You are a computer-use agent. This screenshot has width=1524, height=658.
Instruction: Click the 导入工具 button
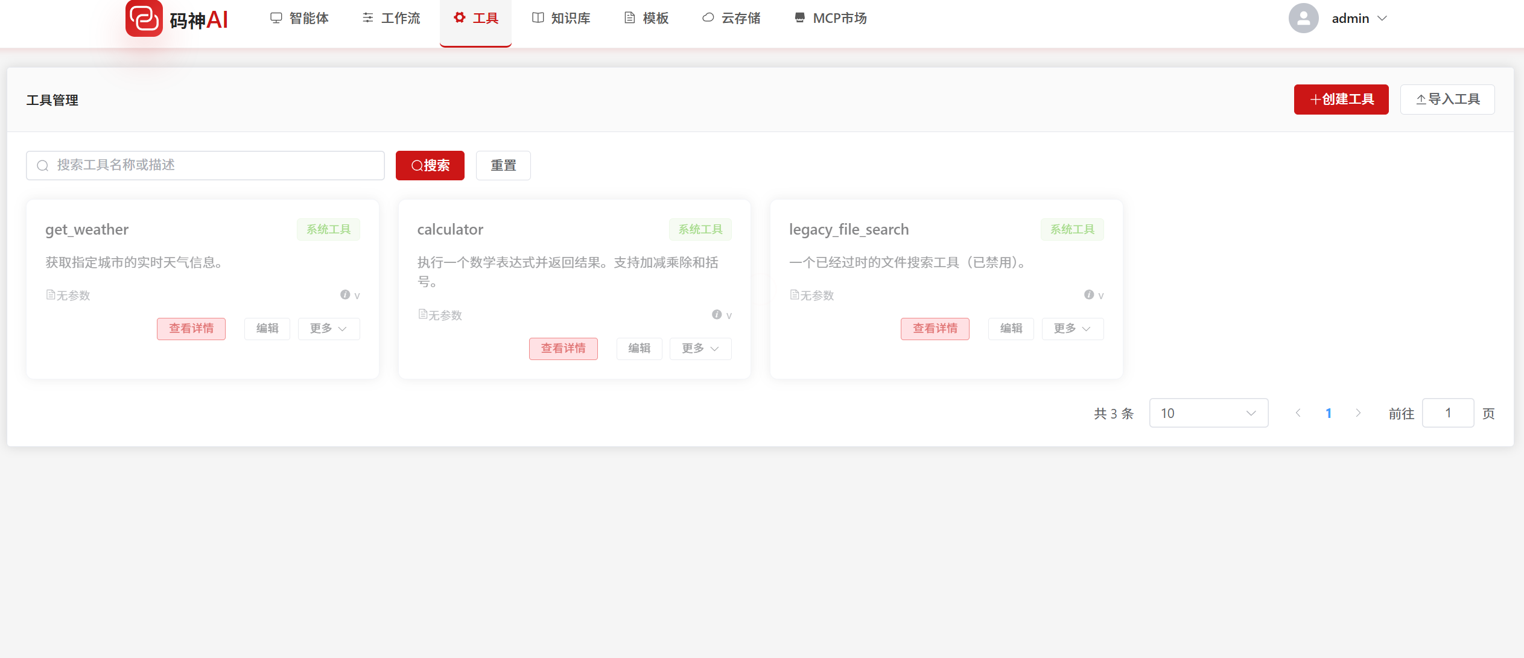(1447, 100)
